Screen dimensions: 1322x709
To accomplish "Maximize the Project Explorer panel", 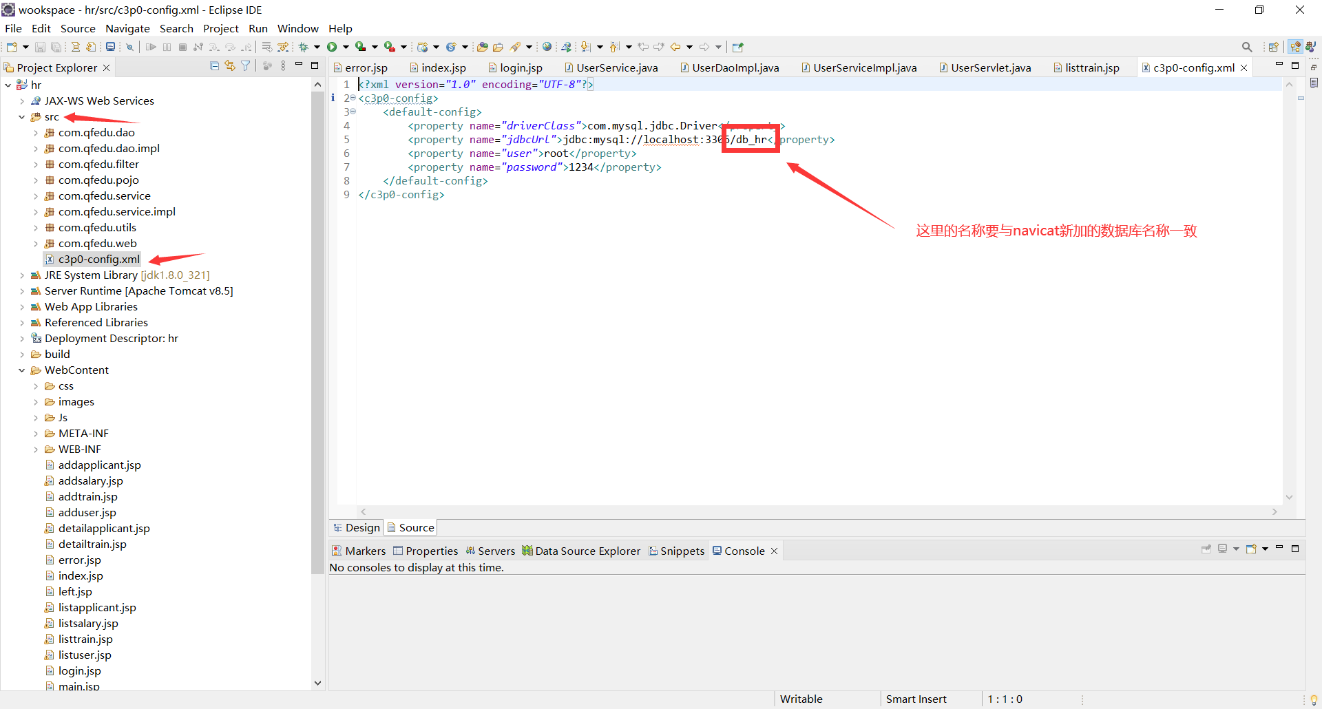I will 315,65.
